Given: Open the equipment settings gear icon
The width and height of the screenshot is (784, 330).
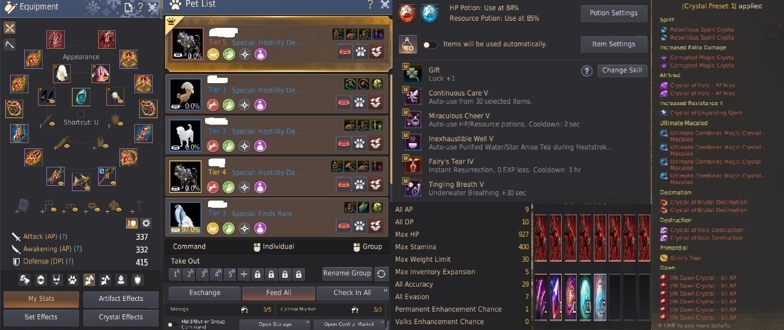Looking at the screenshot, I should point(146,223).
